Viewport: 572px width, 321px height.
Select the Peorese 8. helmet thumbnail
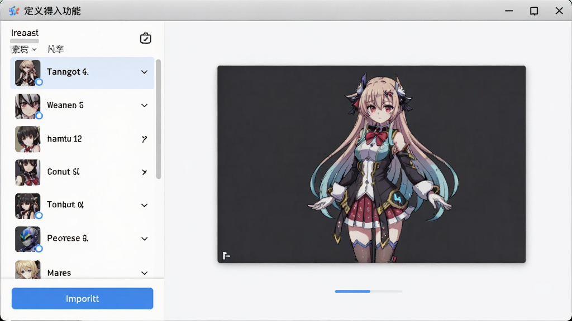tap(28, 239)
